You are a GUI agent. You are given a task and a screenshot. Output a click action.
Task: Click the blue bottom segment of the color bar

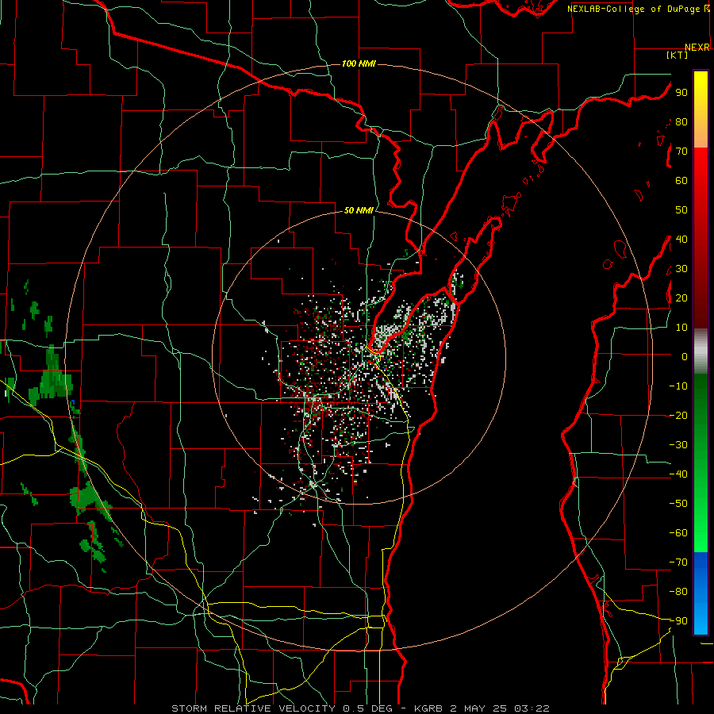point(701,593)
